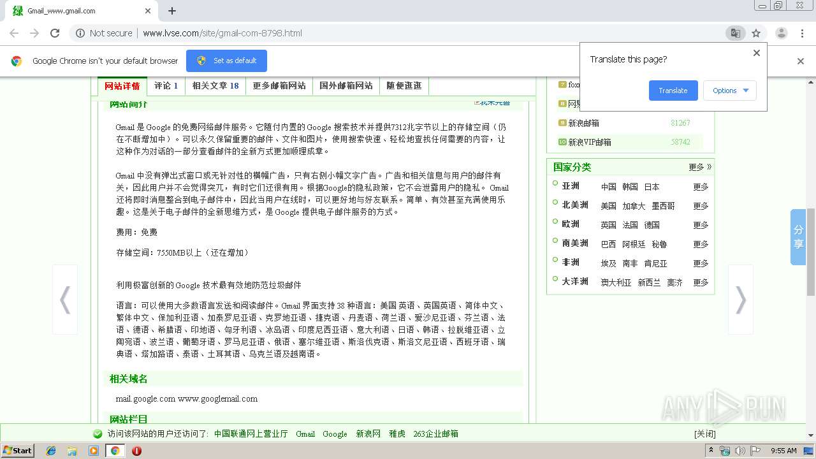Reload the page with refresh icon
The height and width of the screenshot is (459, 816).
tap(55, 33)
